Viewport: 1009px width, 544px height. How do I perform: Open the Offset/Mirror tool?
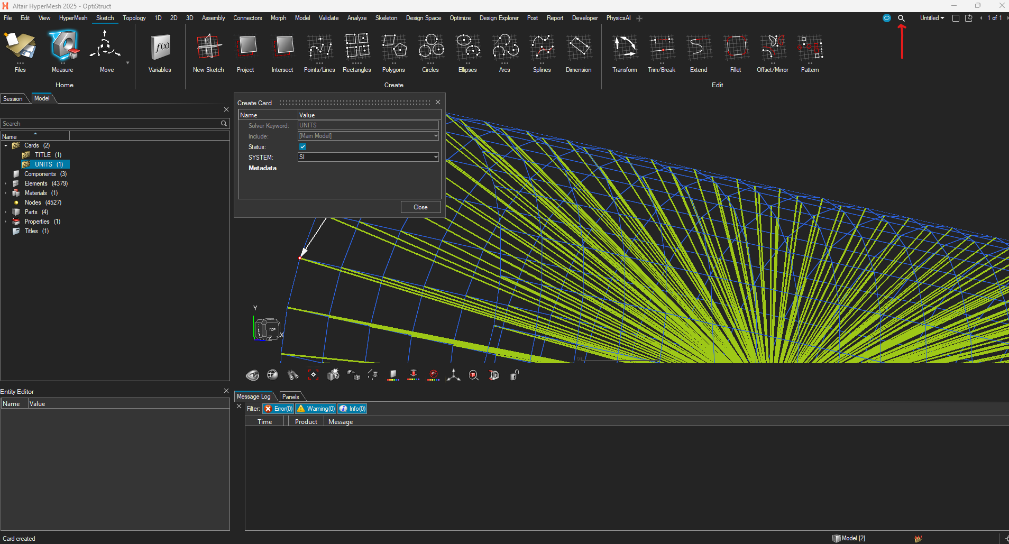[x=773, y=52]
